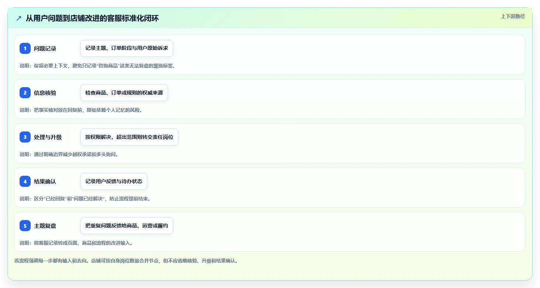Click the step 5 number badge
540x288 pixels.
coord(25,226)
